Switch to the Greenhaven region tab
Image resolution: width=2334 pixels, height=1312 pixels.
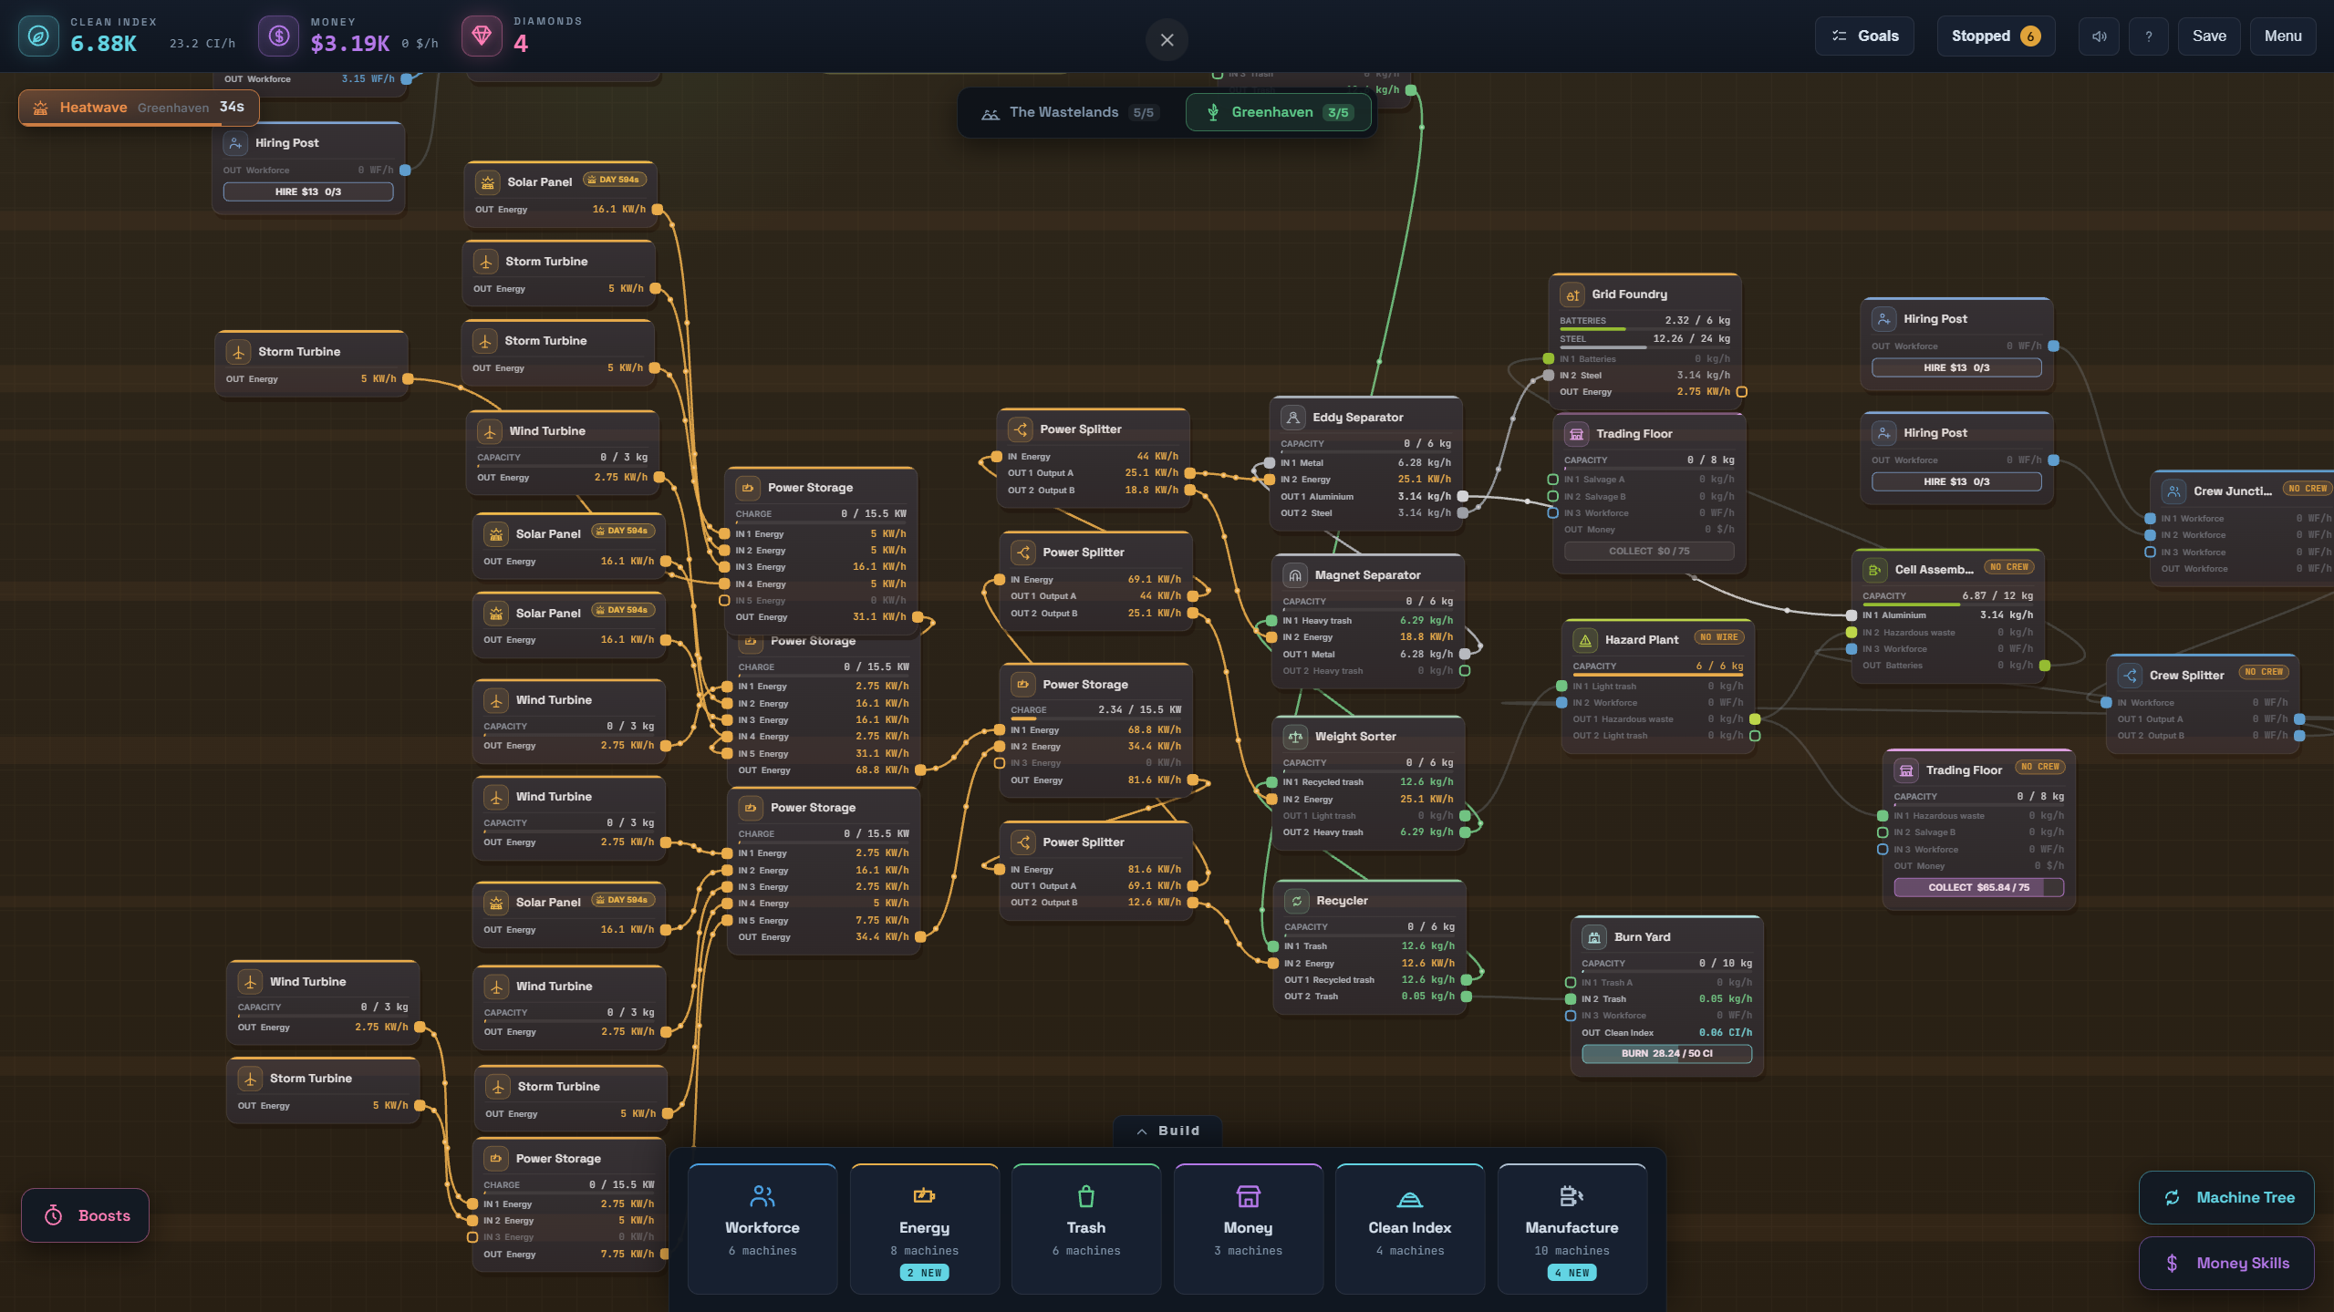[1278, 112]
